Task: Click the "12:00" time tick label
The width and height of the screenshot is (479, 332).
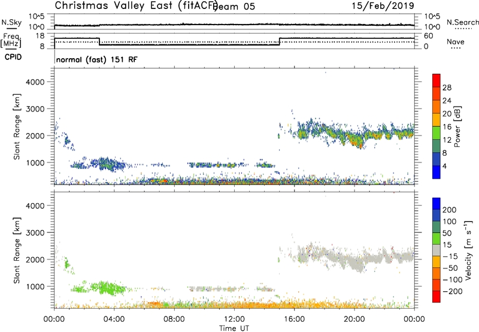Action: click(x=234, y=319)
